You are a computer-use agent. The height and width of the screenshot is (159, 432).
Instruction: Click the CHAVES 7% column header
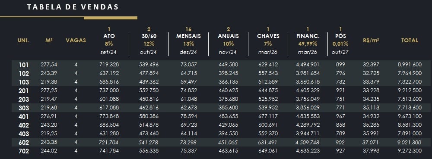point(268,41)
